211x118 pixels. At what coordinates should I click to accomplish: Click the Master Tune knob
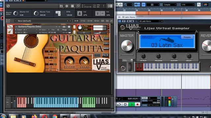[x=36, y=13]
